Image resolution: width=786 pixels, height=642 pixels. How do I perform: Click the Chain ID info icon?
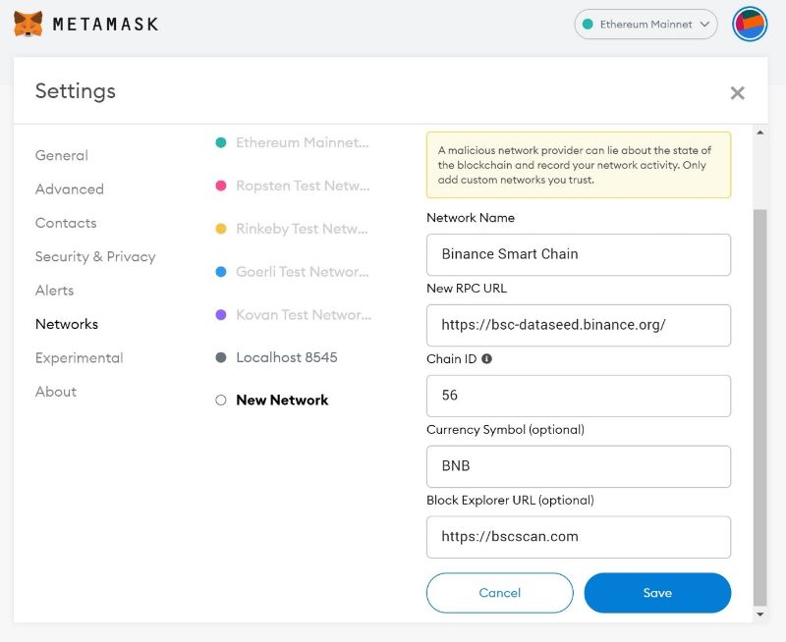point(487,359)
